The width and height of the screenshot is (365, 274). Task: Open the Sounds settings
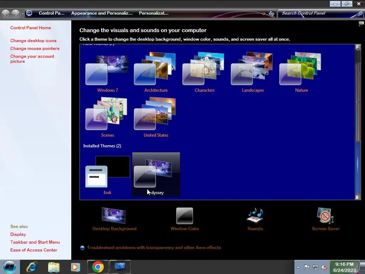pos(255,219)
